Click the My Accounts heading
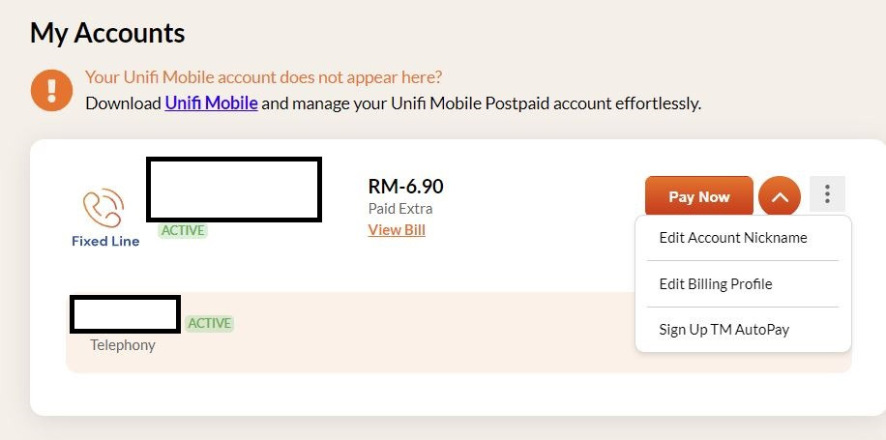 [x=107, y=33]
